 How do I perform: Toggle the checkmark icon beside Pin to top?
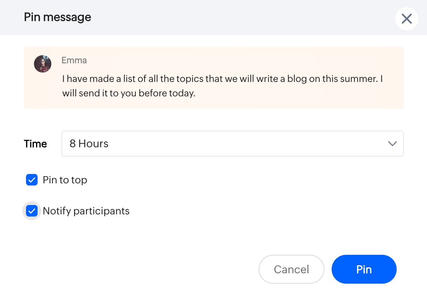[x=32, y=180]
